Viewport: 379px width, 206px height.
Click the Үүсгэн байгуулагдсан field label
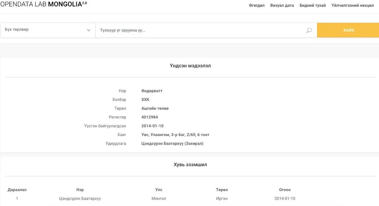pos(105,126)
